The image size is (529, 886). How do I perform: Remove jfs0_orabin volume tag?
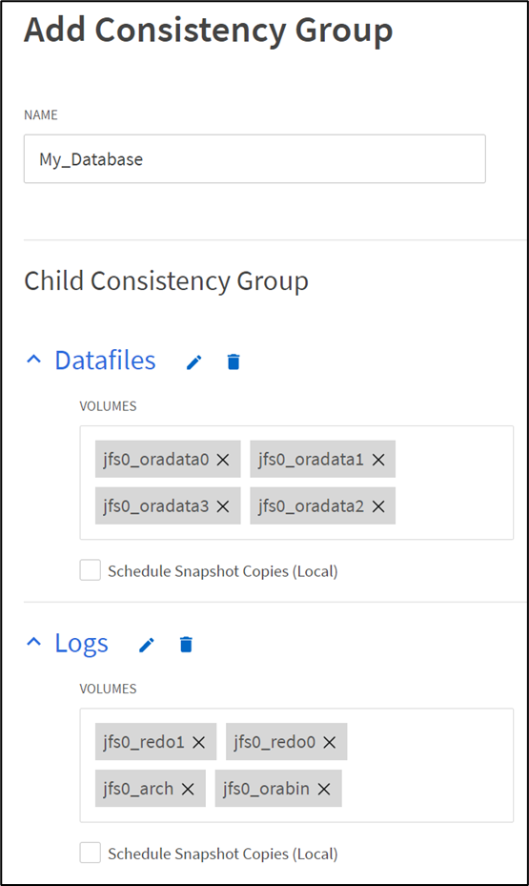pos(324,790)
